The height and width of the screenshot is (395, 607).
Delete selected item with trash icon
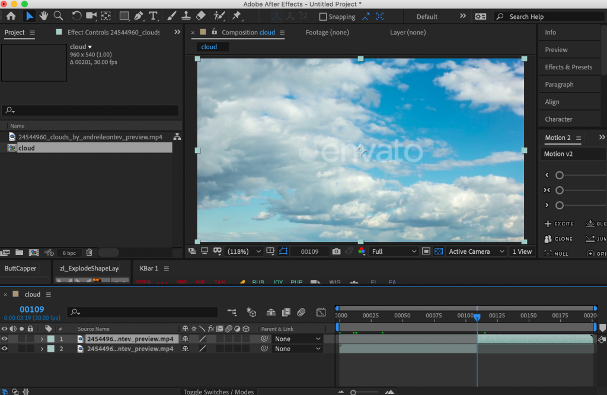point(89,253)
